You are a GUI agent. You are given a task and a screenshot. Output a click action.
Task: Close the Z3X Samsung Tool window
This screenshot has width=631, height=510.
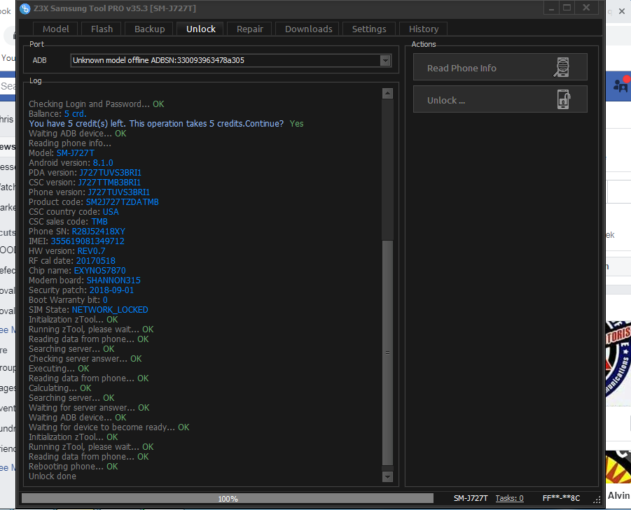point(586,8)
